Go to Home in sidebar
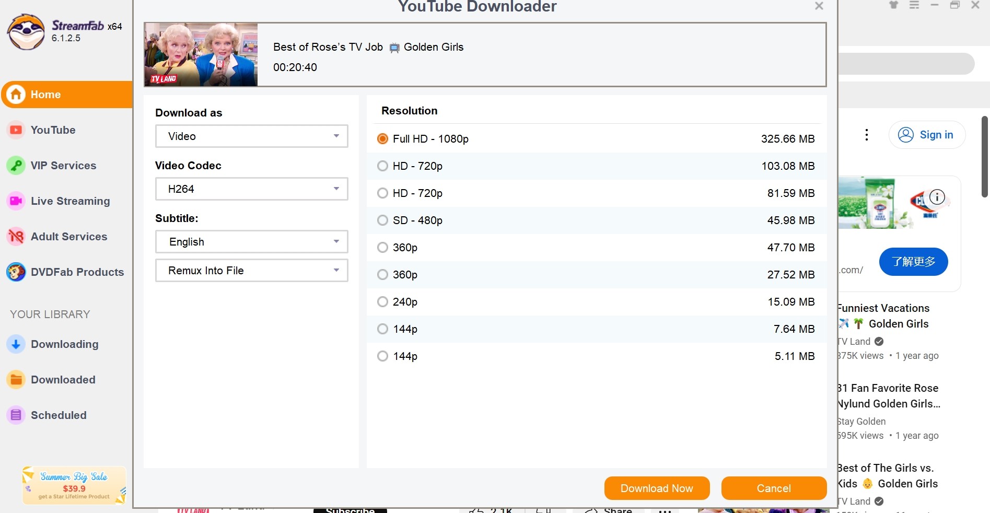The image size is (990, 513). pos(66,95)
